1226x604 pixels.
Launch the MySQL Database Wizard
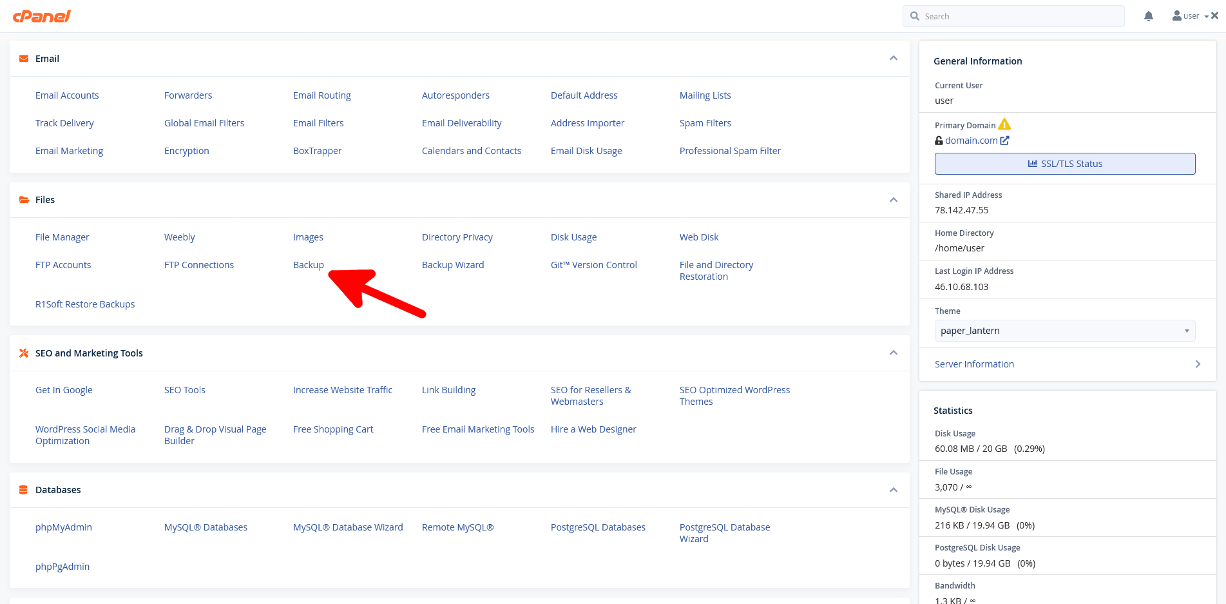pyautogui.click(x=348, y=527)
